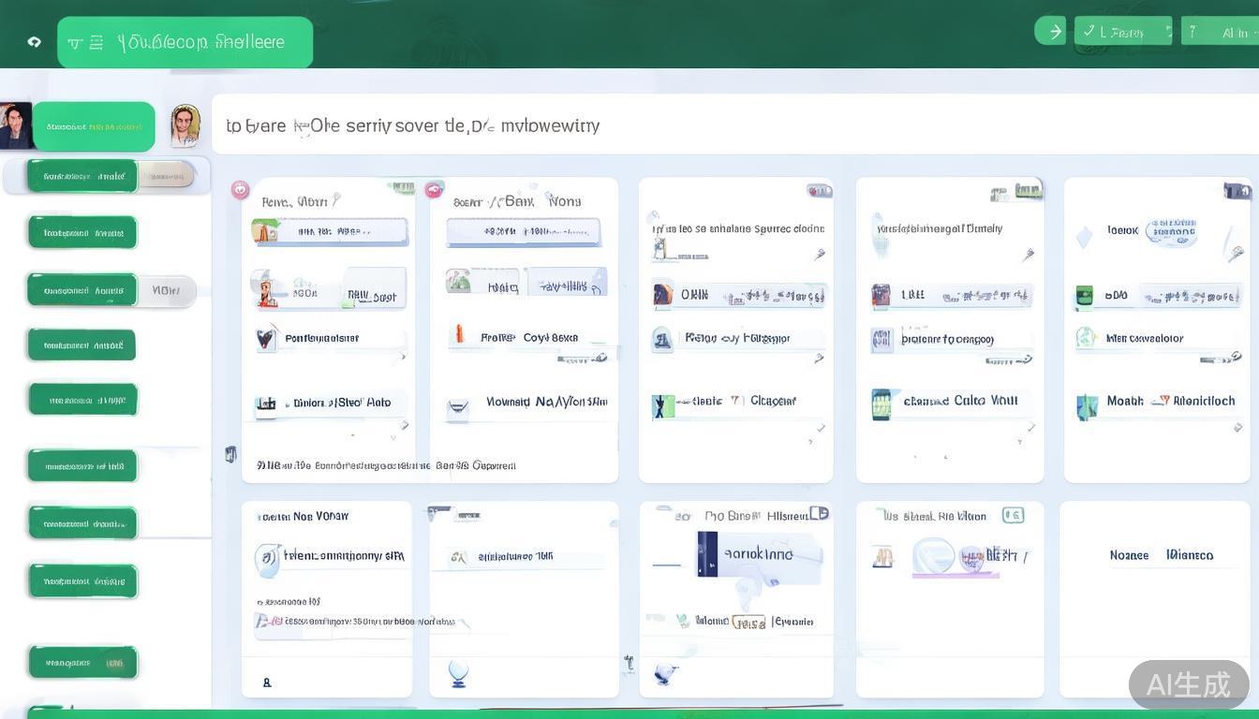Click the green button beside profile photo
This screenshot has width=1259, height=719.
pyautogui.click(x=94, y=126)
